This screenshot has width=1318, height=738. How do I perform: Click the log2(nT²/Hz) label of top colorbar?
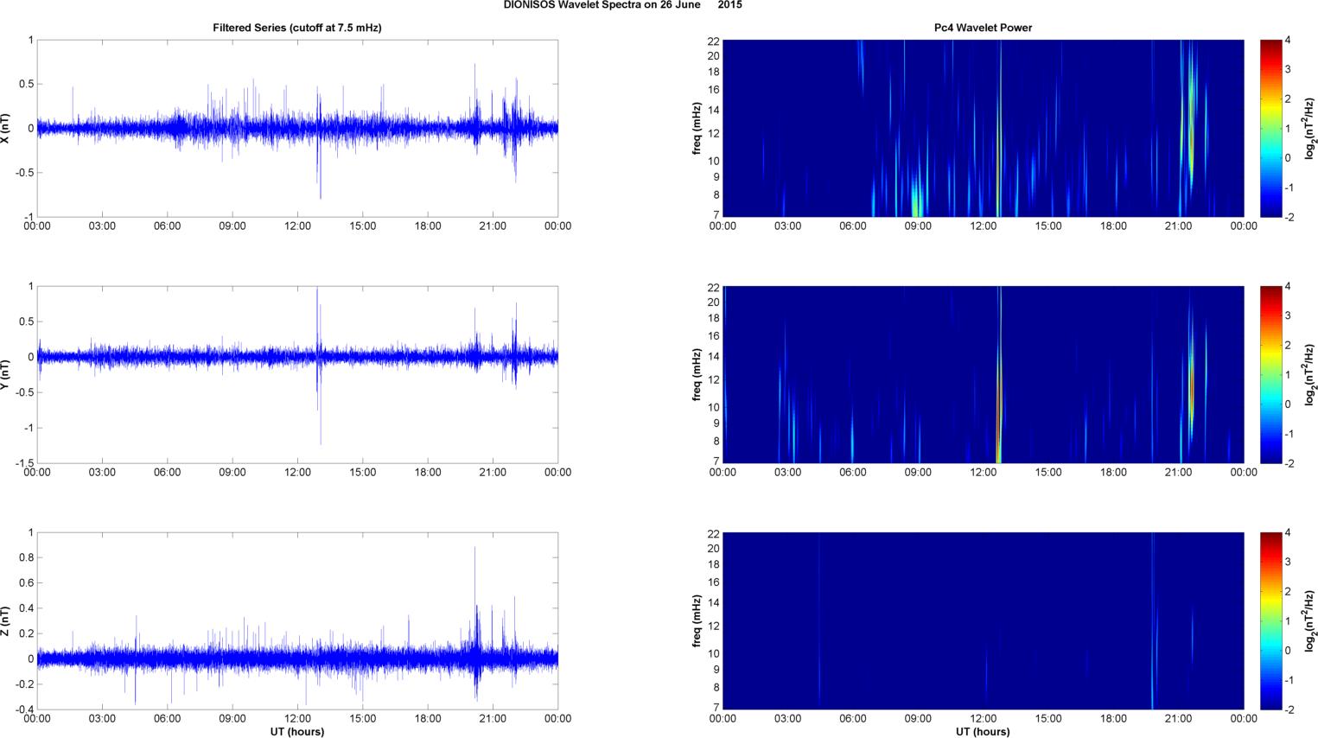point(1310,128)
